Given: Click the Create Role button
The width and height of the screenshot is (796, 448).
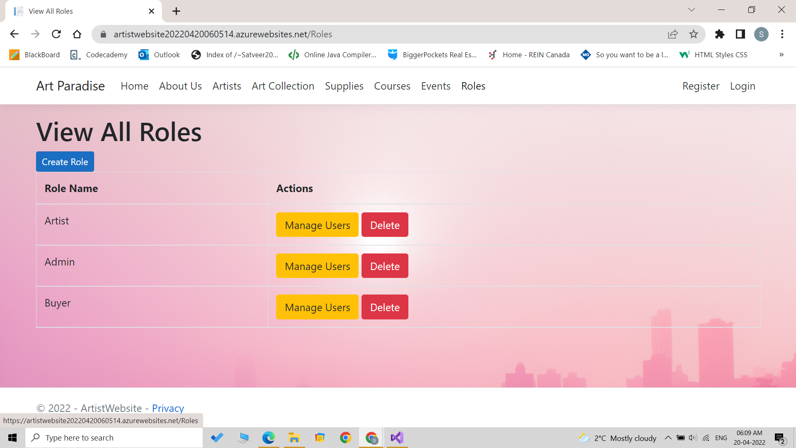Looking at the screenshot, I should pos(65,161).
